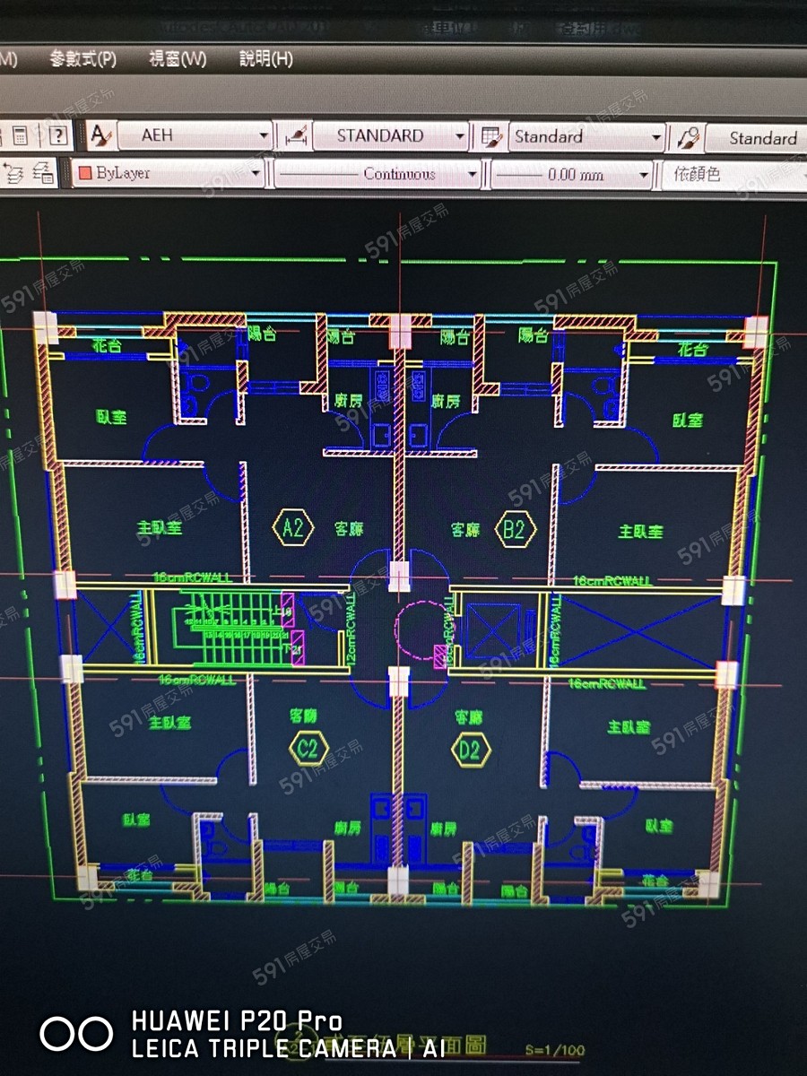
Task: Click the Multileader Style icon
Action: coord(688,138)
